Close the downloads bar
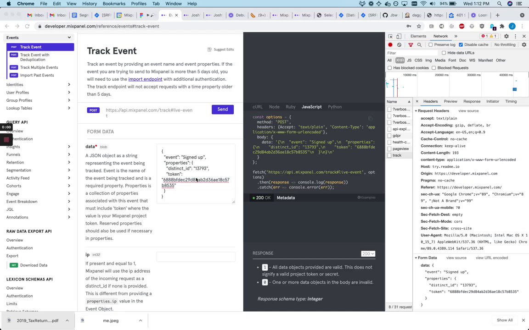 point(523,320)
